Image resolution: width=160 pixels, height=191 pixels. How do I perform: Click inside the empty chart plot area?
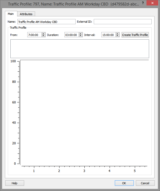tap(84, 112)
